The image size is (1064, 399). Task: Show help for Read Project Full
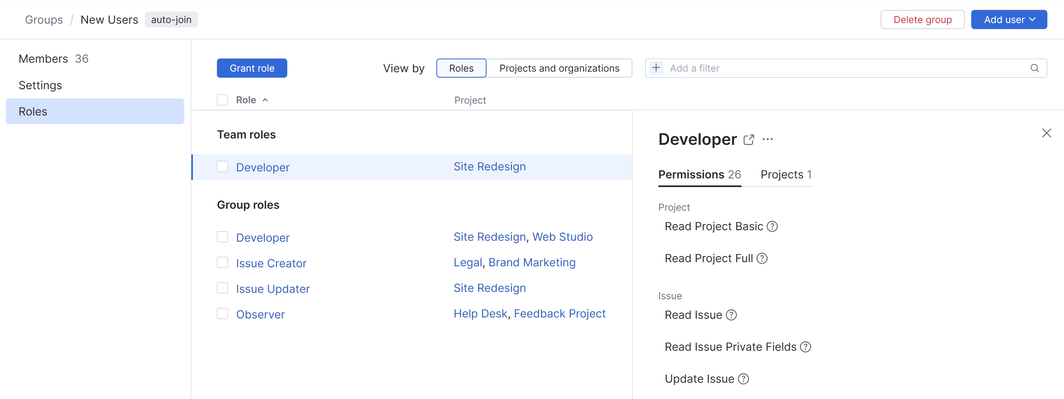762,259
